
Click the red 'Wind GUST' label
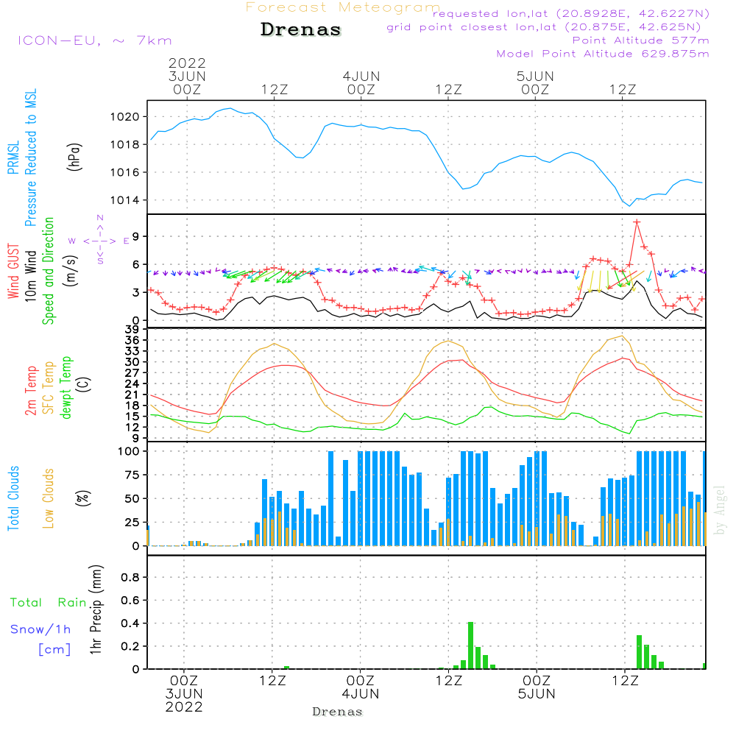(x=13, y=271)
